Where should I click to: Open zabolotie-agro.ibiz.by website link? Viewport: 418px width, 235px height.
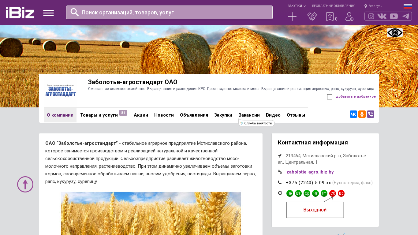pos(310,172)
